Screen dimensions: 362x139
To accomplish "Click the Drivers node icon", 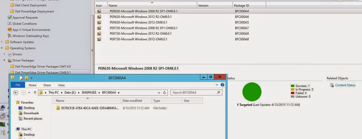I will [x=10, y=54].
